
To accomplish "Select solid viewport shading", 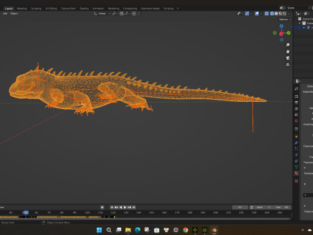I will [x=276, y=14].
